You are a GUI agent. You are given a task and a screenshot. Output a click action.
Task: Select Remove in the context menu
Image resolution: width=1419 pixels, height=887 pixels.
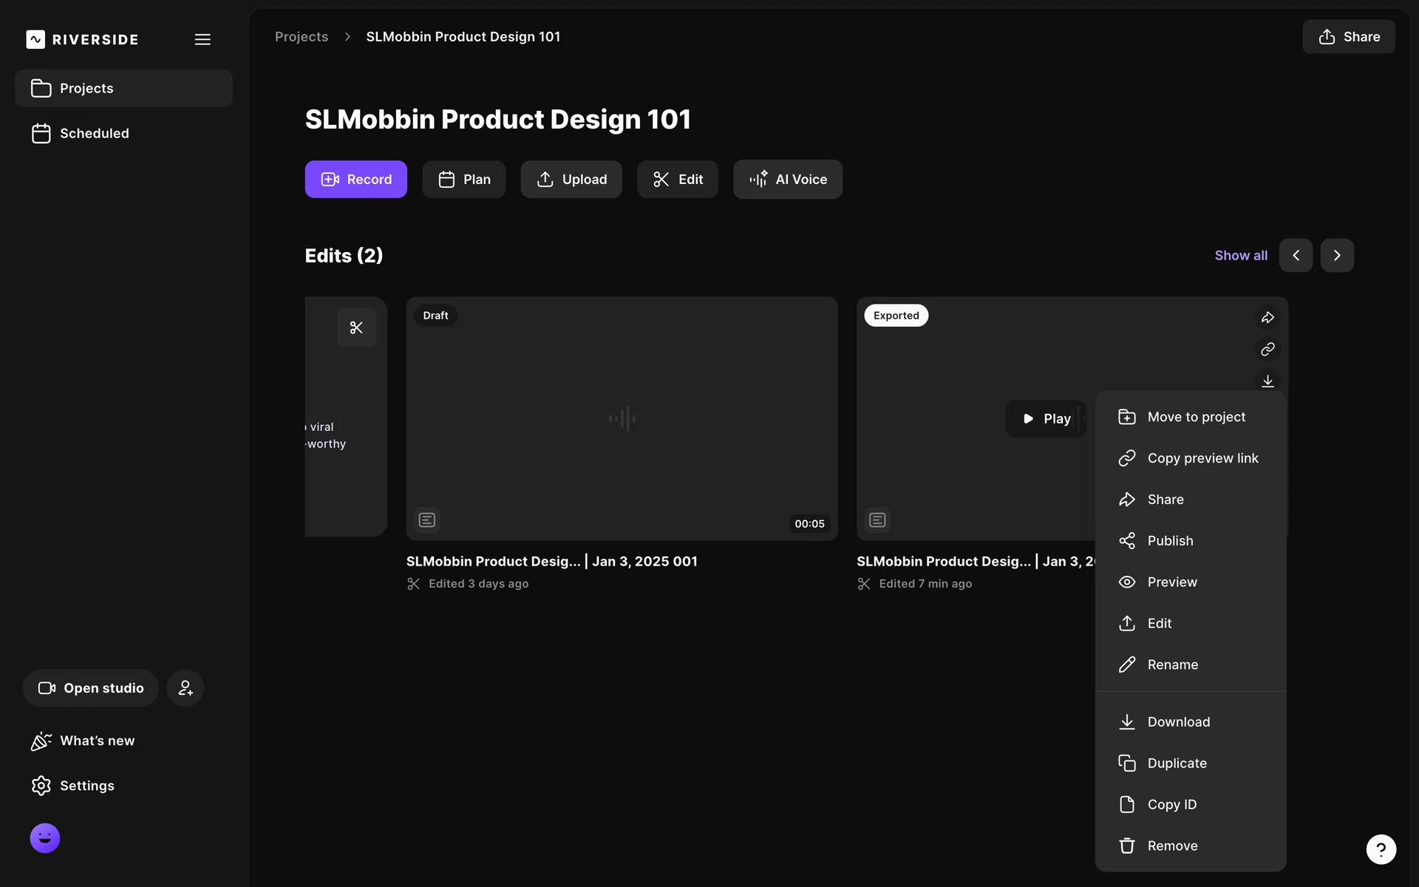(x=1172, y=846)
